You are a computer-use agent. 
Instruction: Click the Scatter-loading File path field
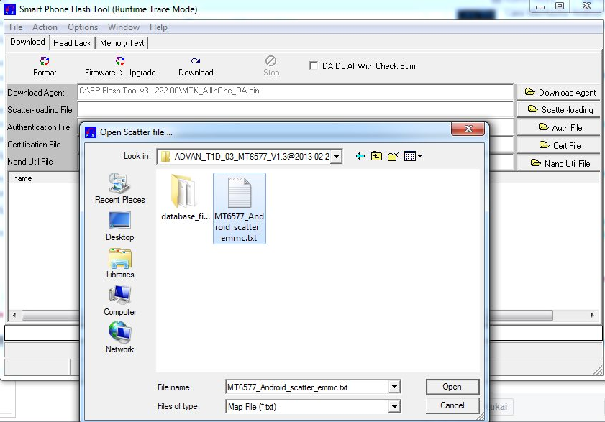coord(295,109)
